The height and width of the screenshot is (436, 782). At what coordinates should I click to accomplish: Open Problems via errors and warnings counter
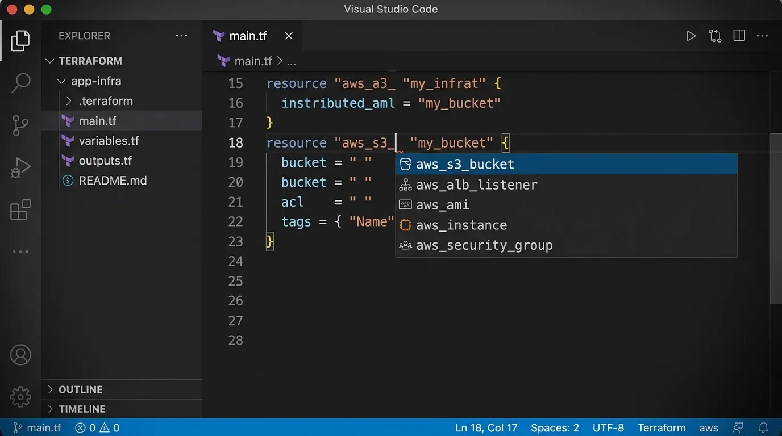[x=98, y=428]
